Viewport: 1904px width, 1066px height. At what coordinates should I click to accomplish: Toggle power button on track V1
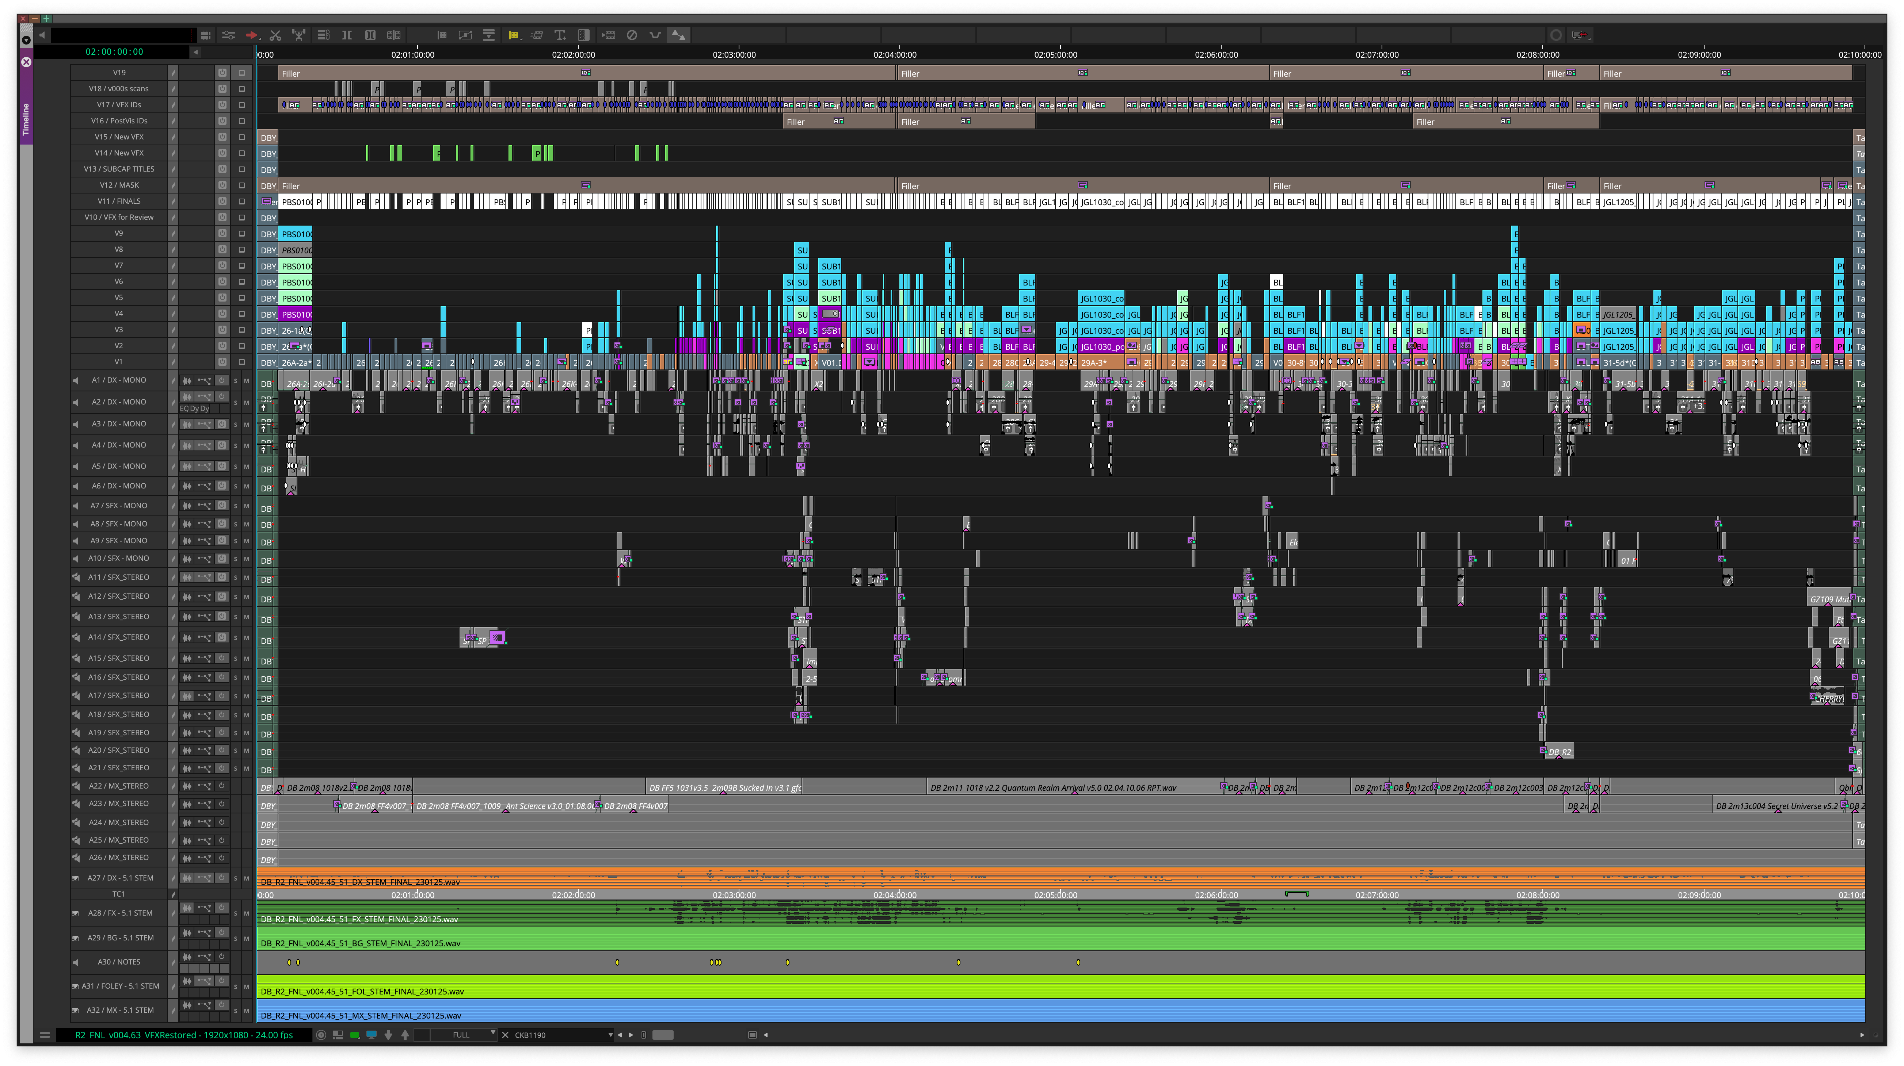222,362
